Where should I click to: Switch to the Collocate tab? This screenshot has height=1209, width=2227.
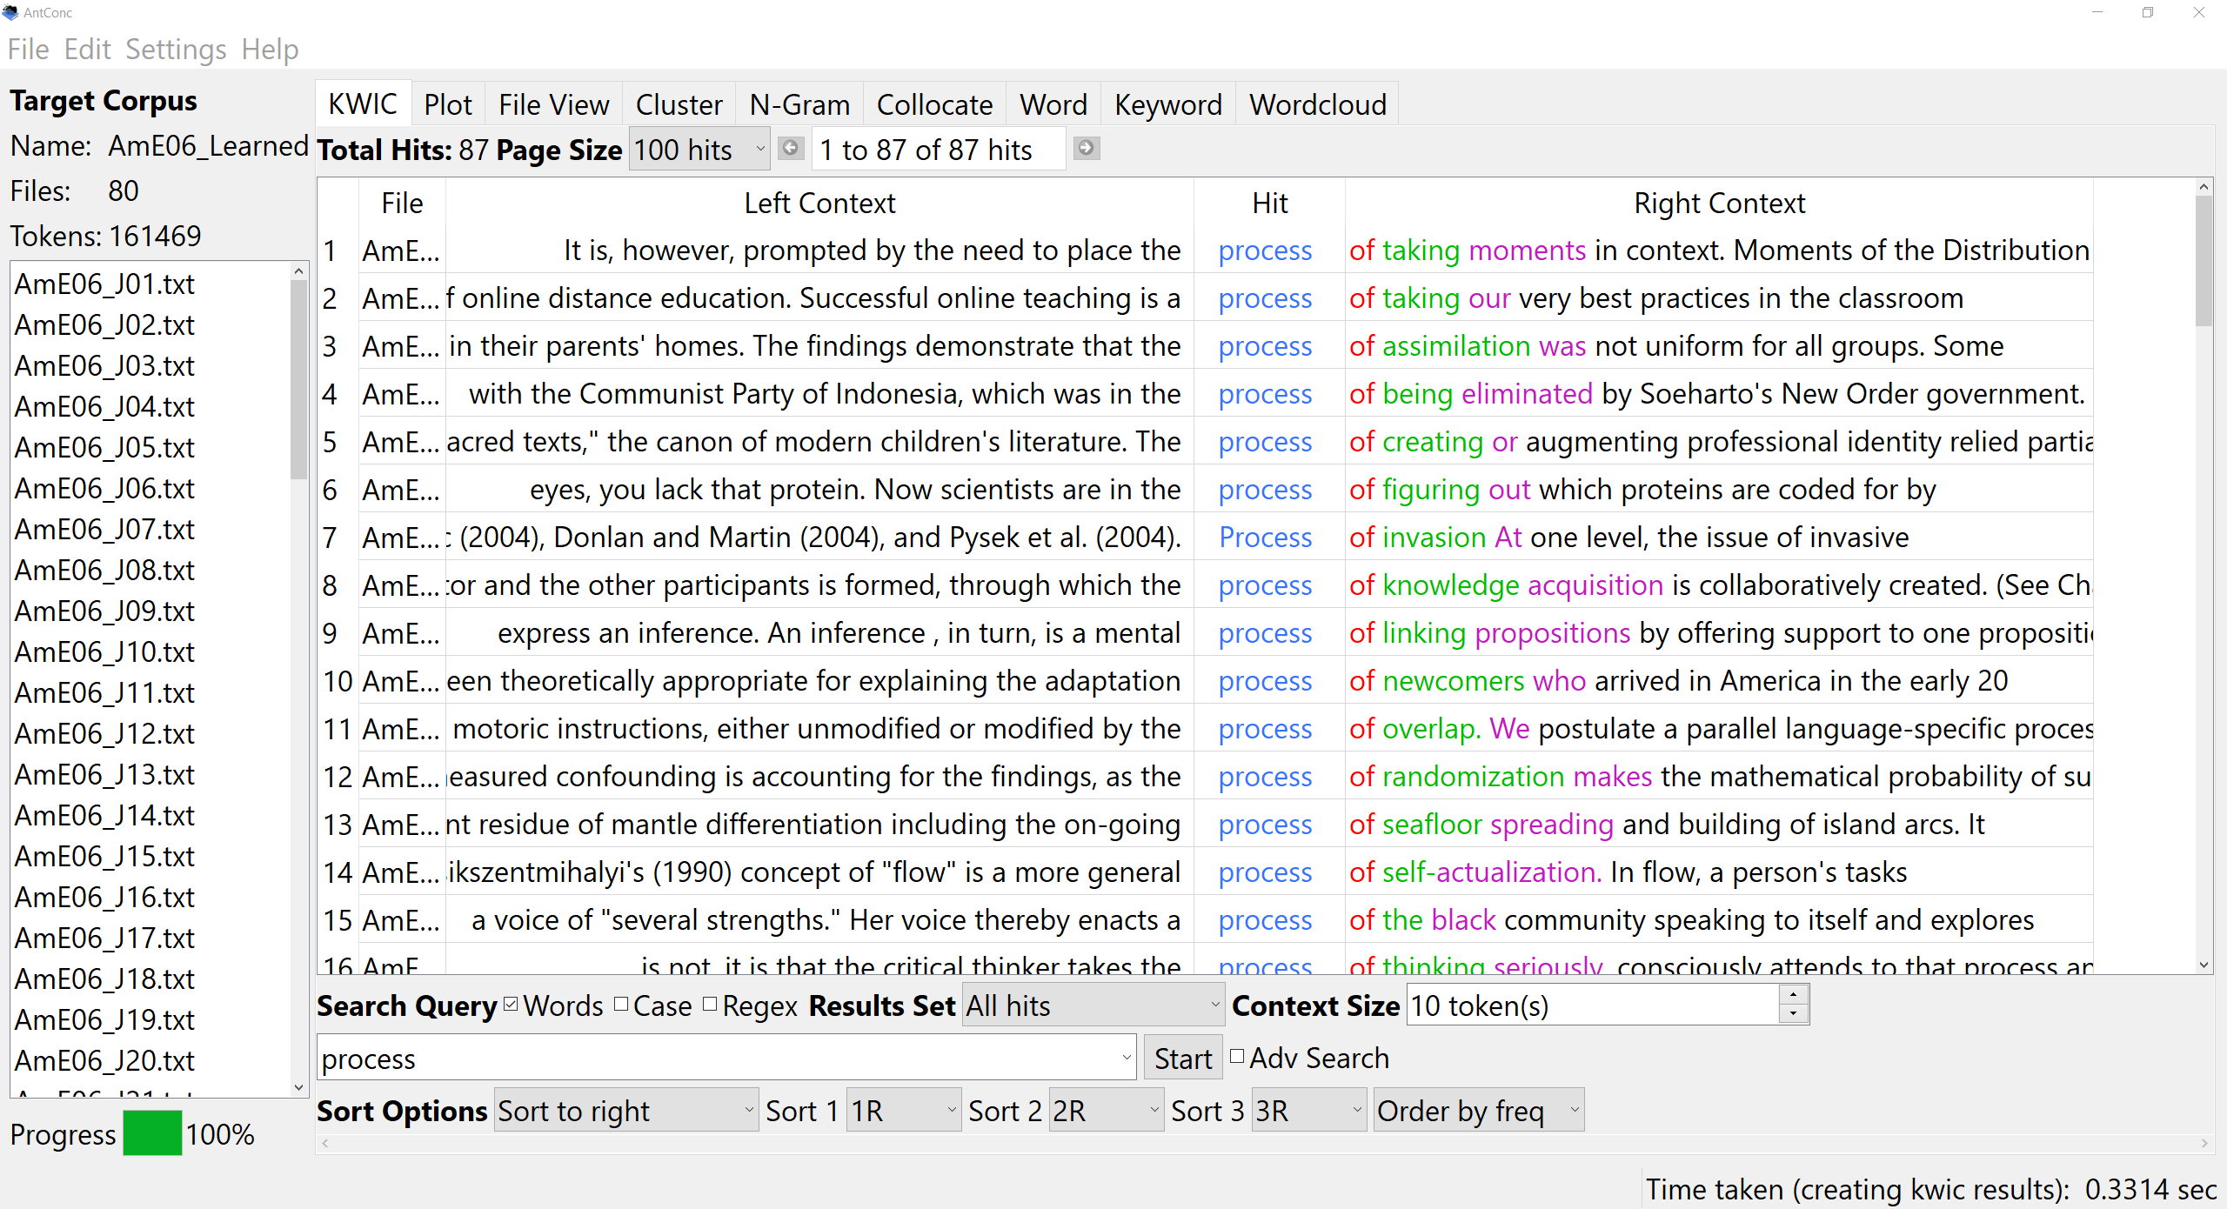(933, 104)
